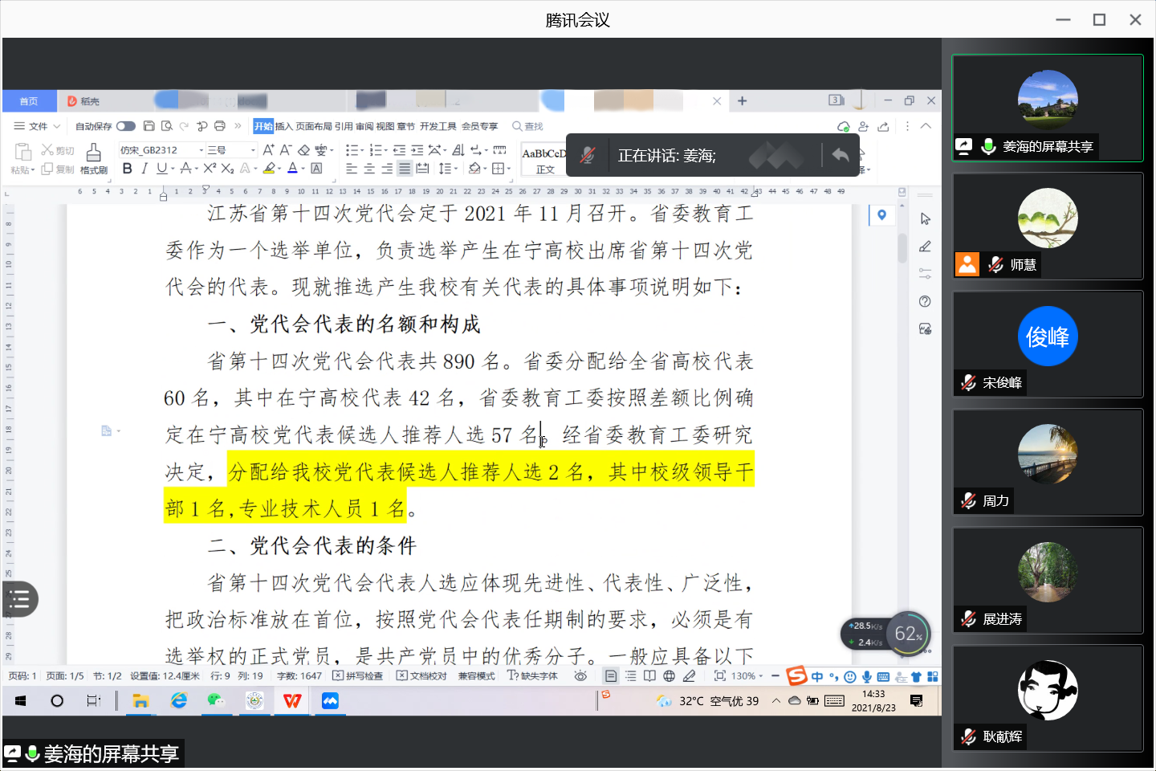Screen dimensions: 1156x771
Task: Click the superscript X² icon
Action: [x=210, y=169]
